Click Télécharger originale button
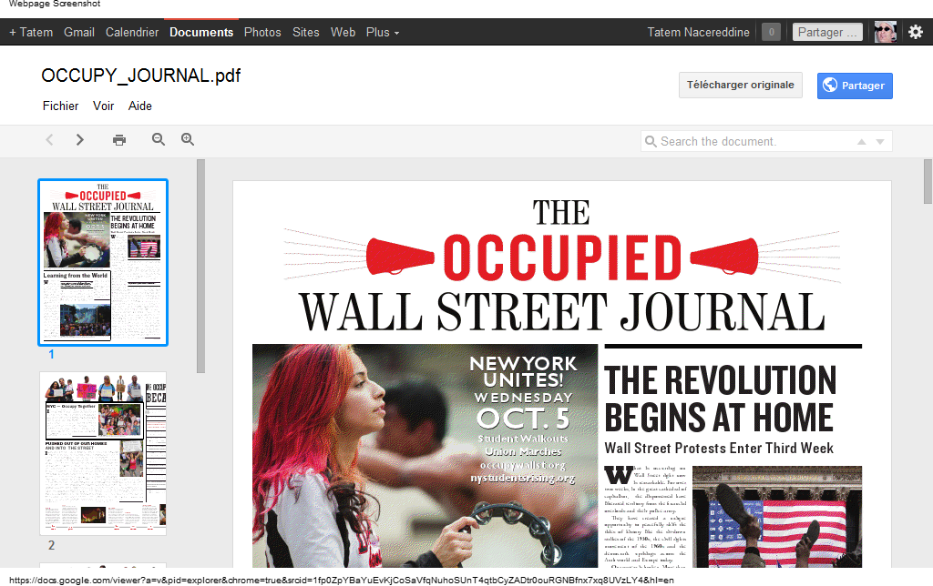 pos(740,85)
